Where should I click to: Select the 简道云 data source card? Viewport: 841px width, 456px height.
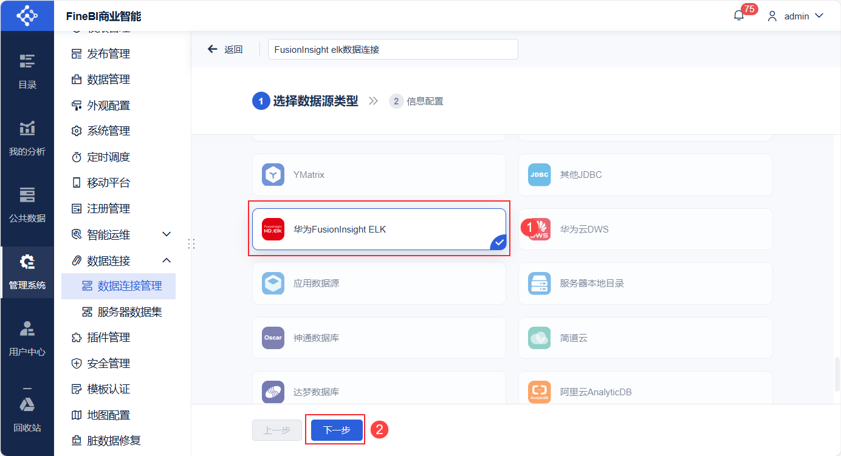(645, 338)
